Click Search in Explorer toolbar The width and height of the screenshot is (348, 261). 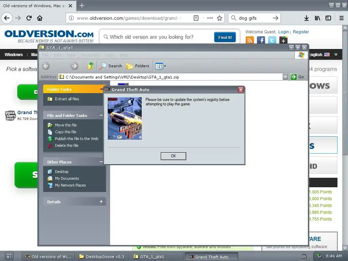point(110,66)
